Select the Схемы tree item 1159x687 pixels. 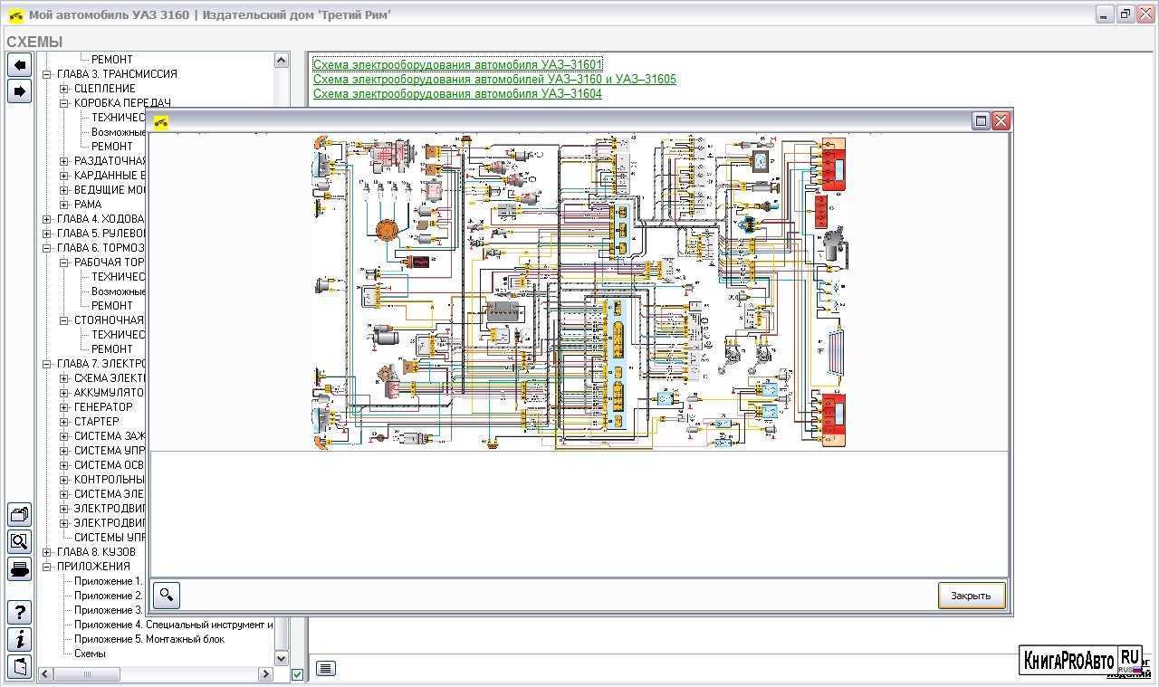[x=90, y=654]
